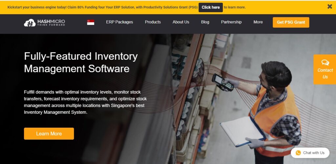Screen dimensions: 336x164
Task: Open the Partnership menu item
Action: (231, 22)
